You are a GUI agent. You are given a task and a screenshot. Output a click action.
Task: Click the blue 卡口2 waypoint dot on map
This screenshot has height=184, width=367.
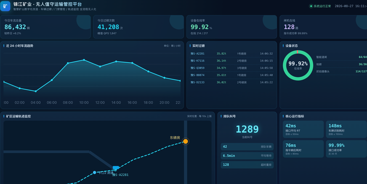tap(95, 173)
